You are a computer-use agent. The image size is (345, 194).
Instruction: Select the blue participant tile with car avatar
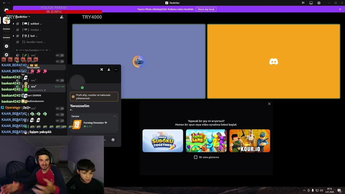point(139,61)
